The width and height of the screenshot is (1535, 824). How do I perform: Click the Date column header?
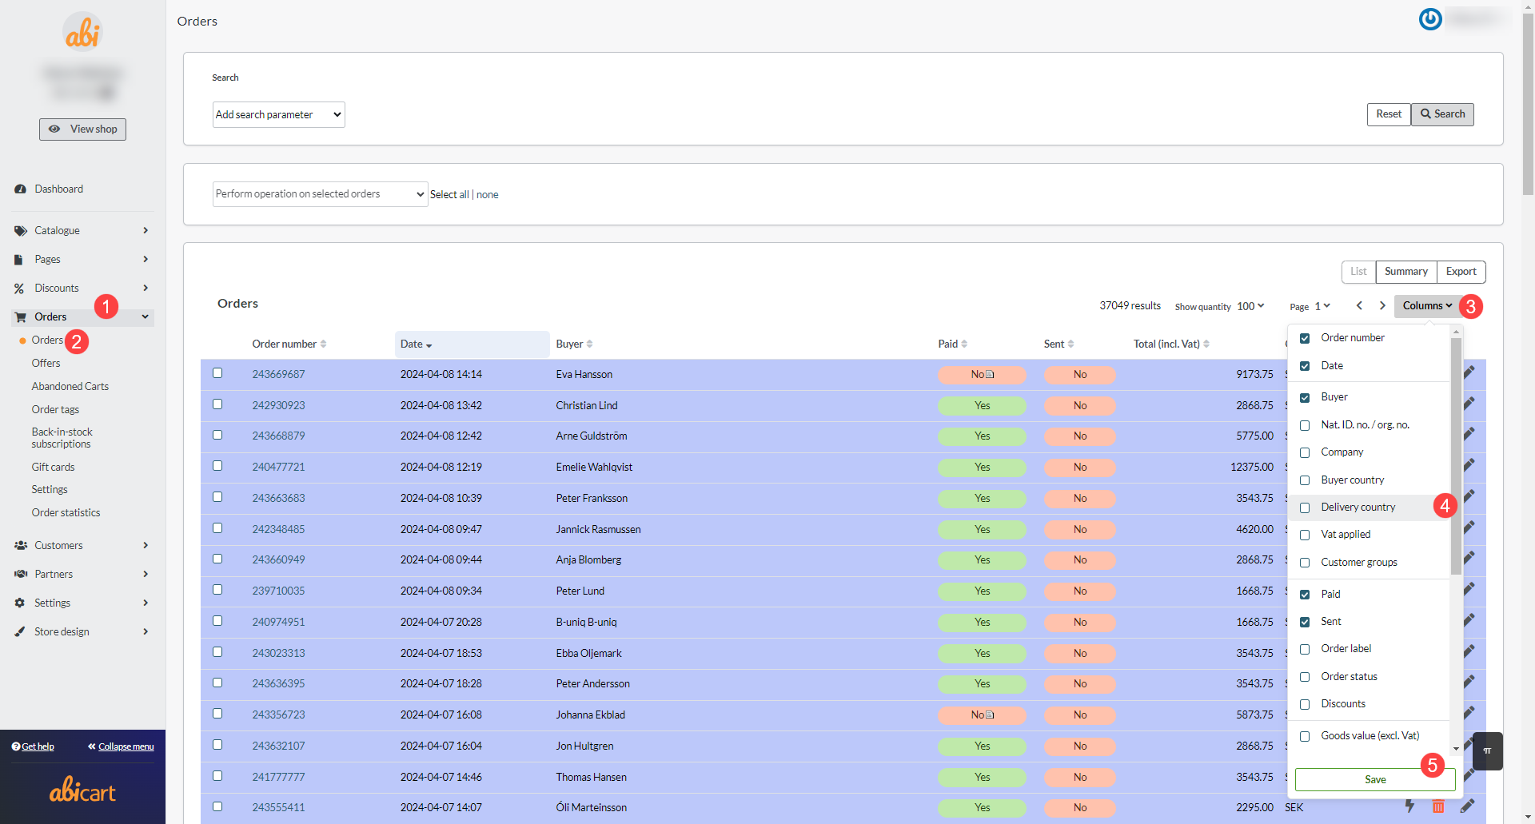pyautogui.click(x=472, y=344)
